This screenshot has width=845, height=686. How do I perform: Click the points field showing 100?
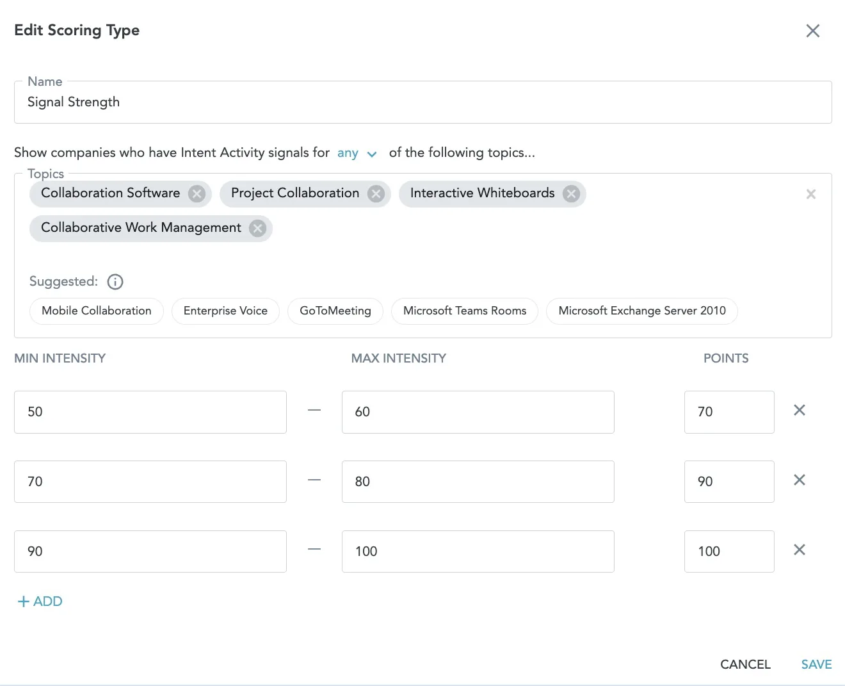[x=729, y=551]
